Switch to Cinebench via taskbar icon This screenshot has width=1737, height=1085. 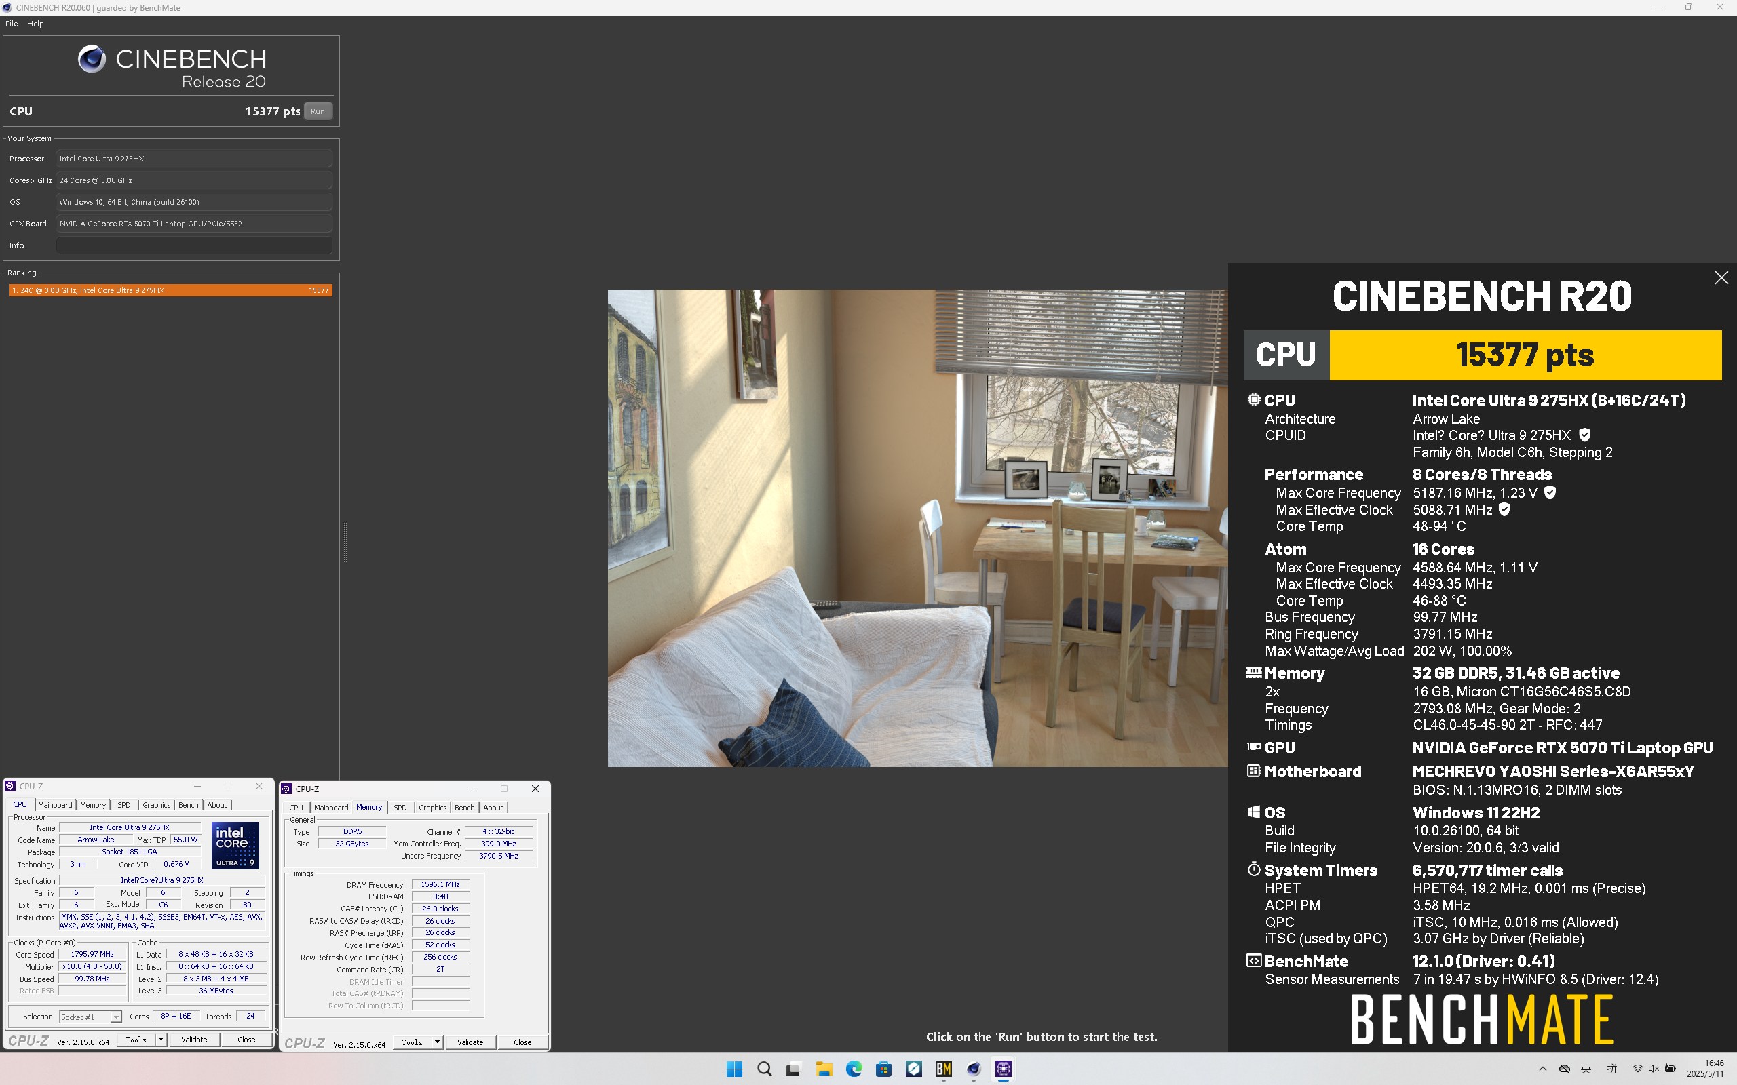tap(973, 1069)
